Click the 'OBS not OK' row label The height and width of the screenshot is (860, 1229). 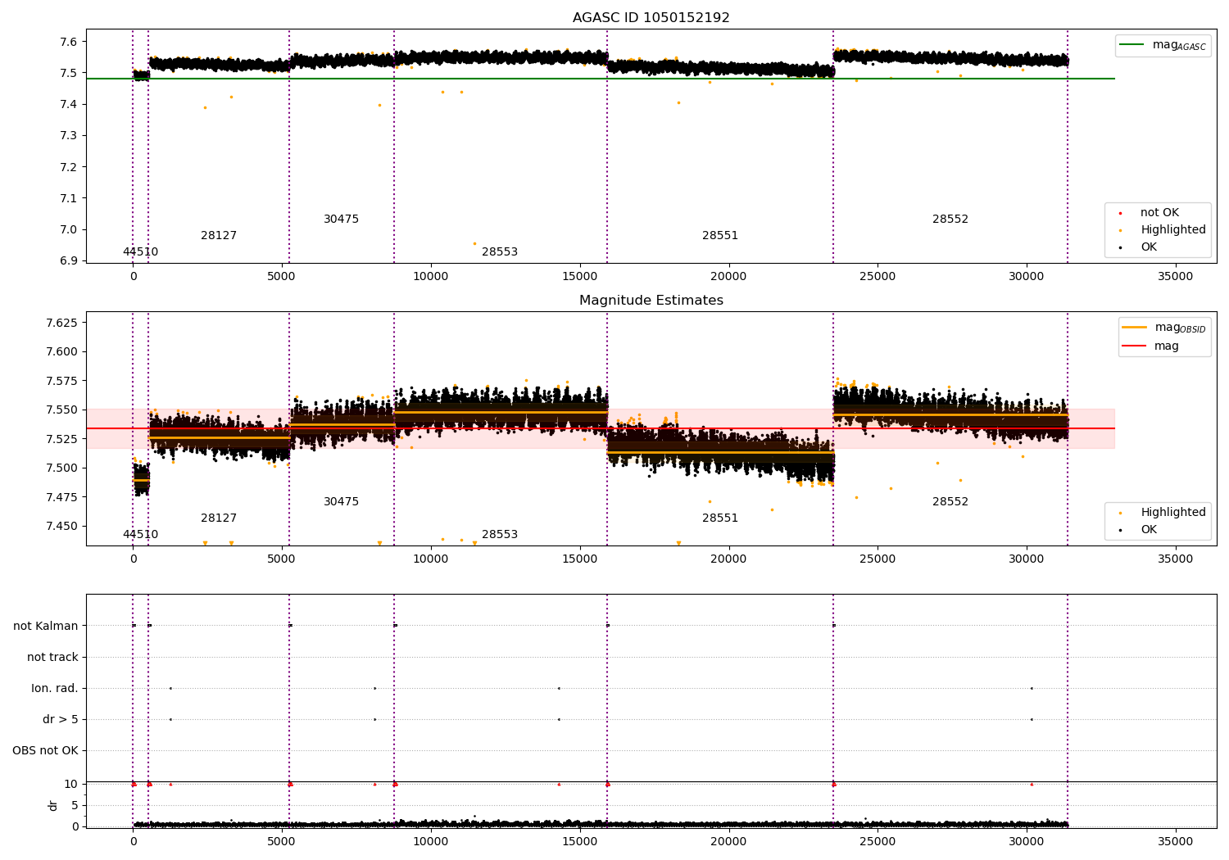[x=45, y=751]
